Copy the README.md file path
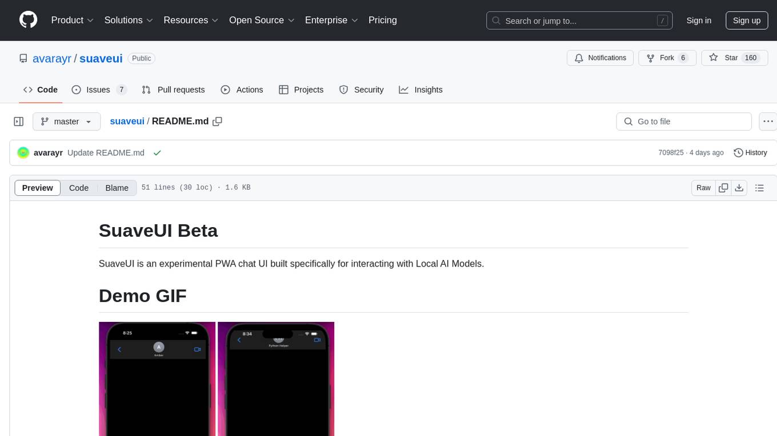Screen dimensions: 777x436 (217, 122)
